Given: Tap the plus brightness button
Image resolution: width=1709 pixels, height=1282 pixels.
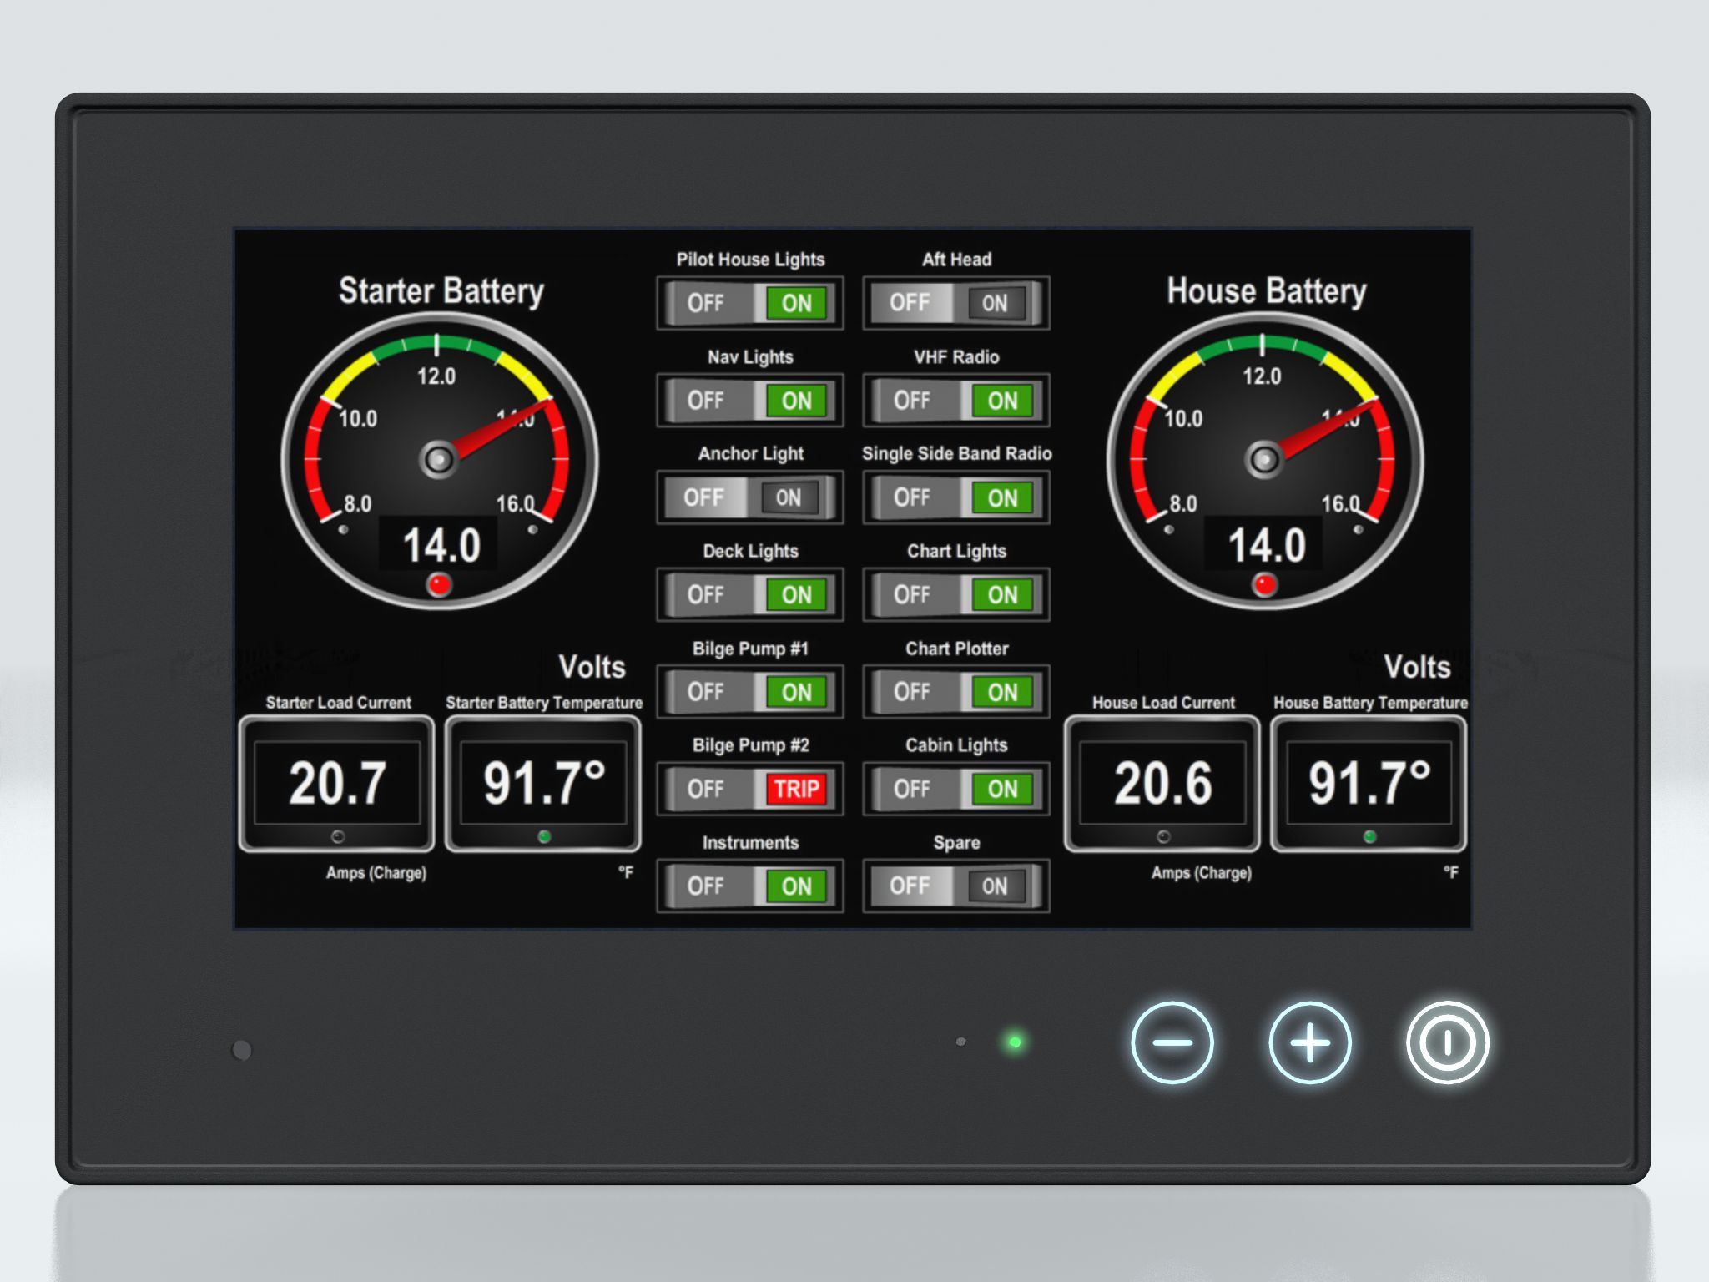Looking at the screenshot, I should 1309,1042.
